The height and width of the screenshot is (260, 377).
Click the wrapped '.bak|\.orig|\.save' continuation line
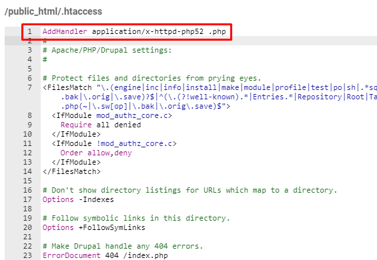(x=219, y=97)
